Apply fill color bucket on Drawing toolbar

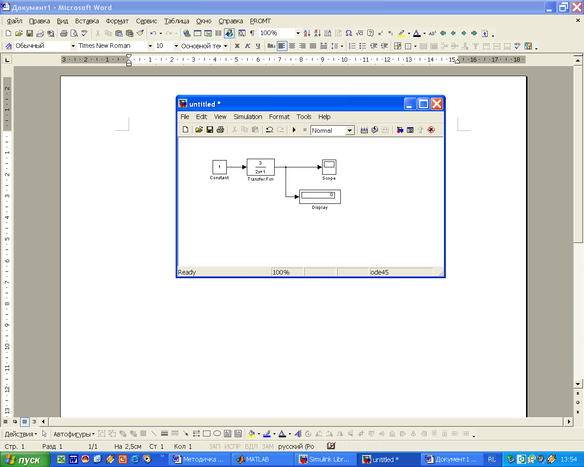coord(251,434)
